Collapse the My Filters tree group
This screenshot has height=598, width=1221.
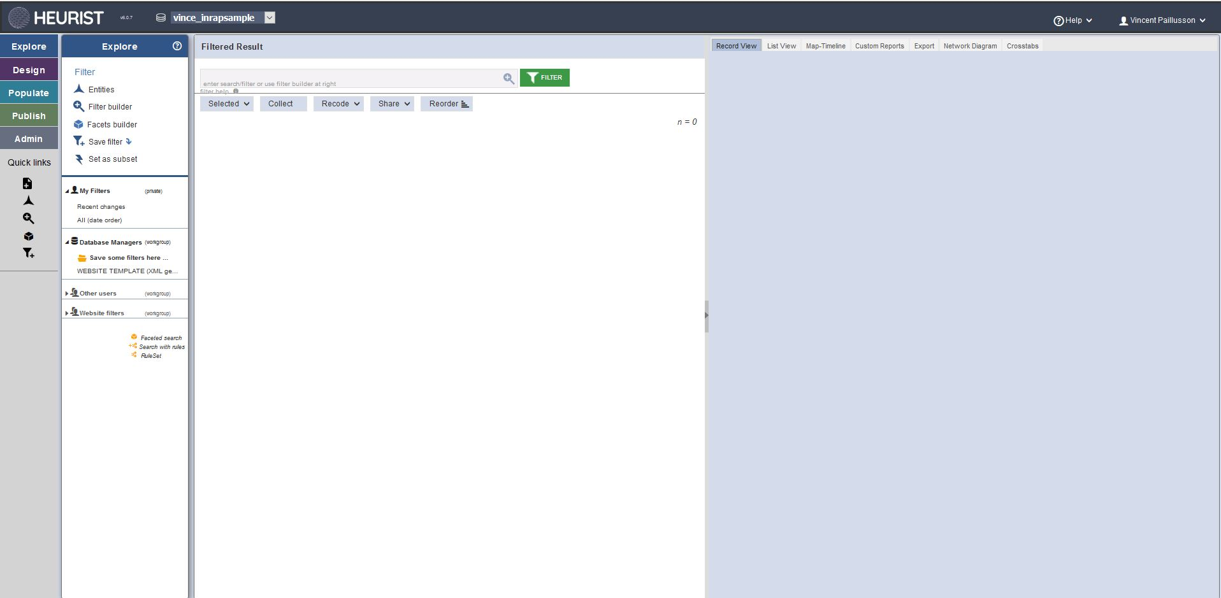tap(67, 191)
